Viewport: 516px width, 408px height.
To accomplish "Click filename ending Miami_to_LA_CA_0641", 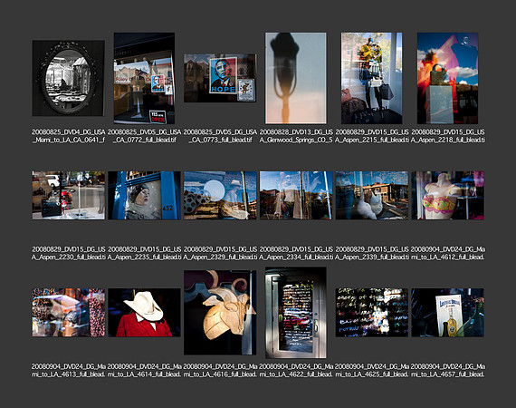I will 69,136.
